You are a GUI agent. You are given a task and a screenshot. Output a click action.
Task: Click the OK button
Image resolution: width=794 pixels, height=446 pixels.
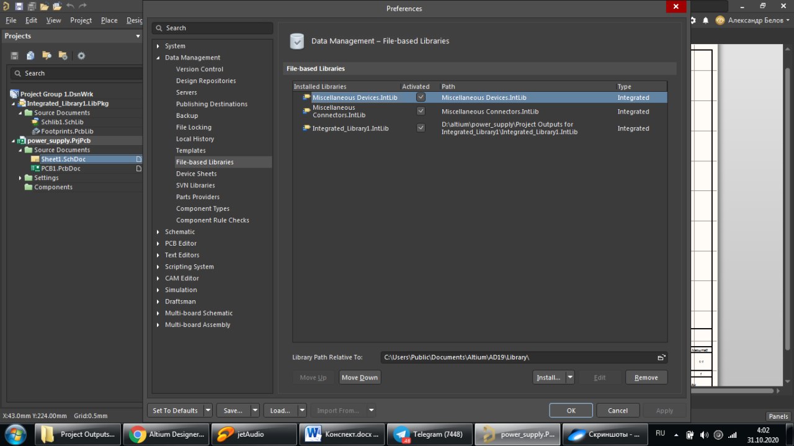[571, 410]
